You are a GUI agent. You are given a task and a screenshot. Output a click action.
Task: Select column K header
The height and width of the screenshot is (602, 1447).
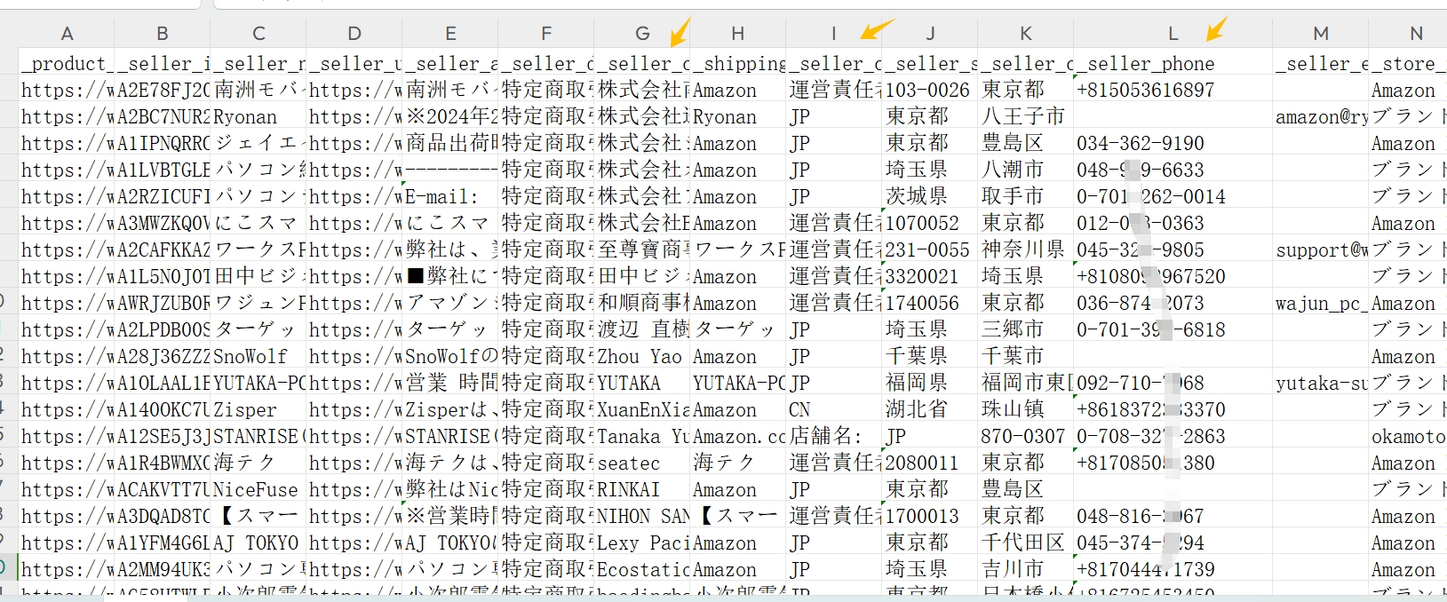1026,34
